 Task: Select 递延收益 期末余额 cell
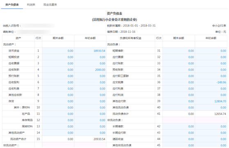coord(179,139)
